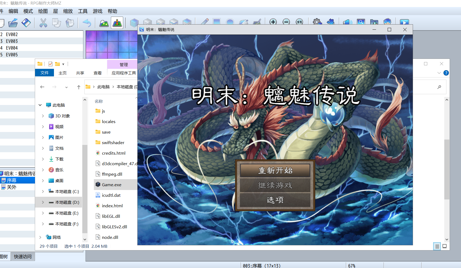Expand the 下载 folder node
This screenshot has width=461, height=268.
click(x=43, y=159)
